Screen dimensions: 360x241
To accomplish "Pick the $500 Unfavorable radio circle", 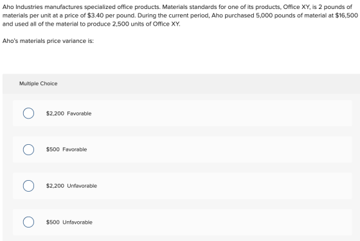I will tap(28, 222).
